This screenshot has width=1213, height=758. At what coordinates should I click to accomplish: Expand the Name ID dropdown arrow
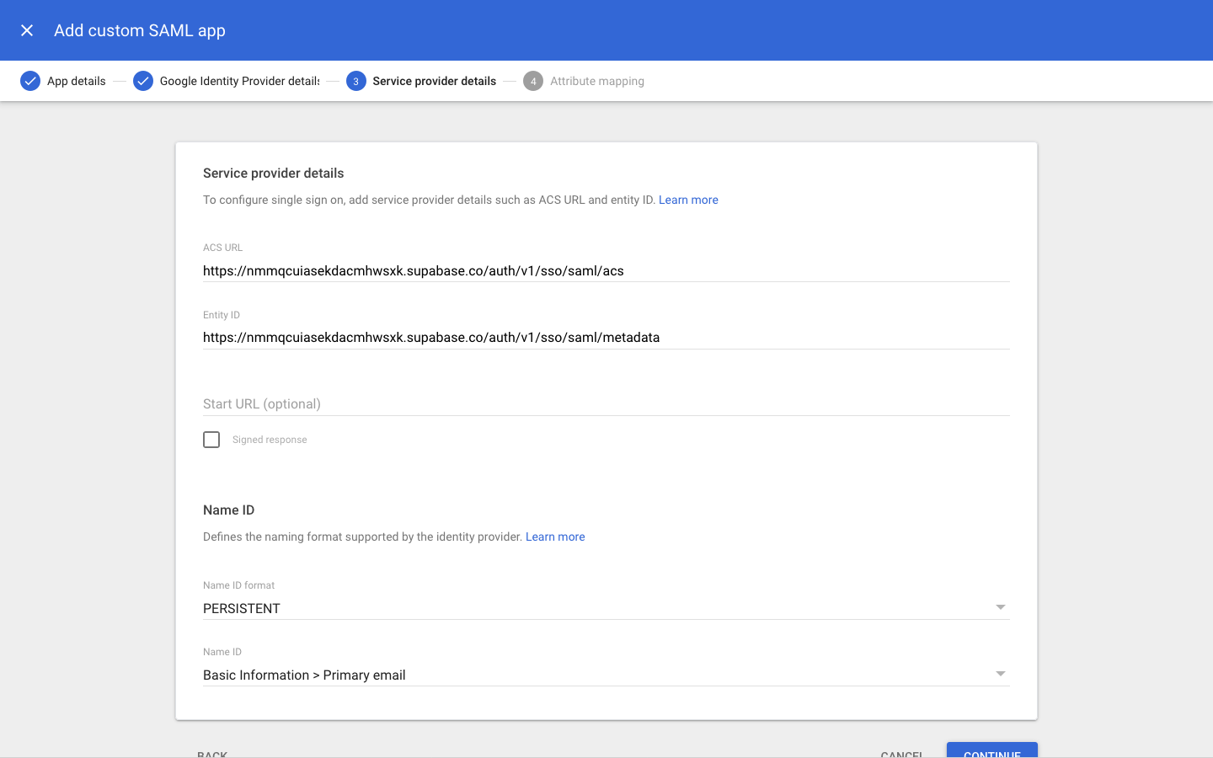coord(1000,674)
